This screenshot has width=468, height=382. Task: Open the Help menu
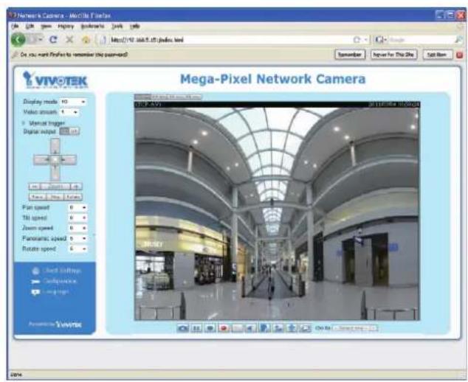(x=135, y=27)
